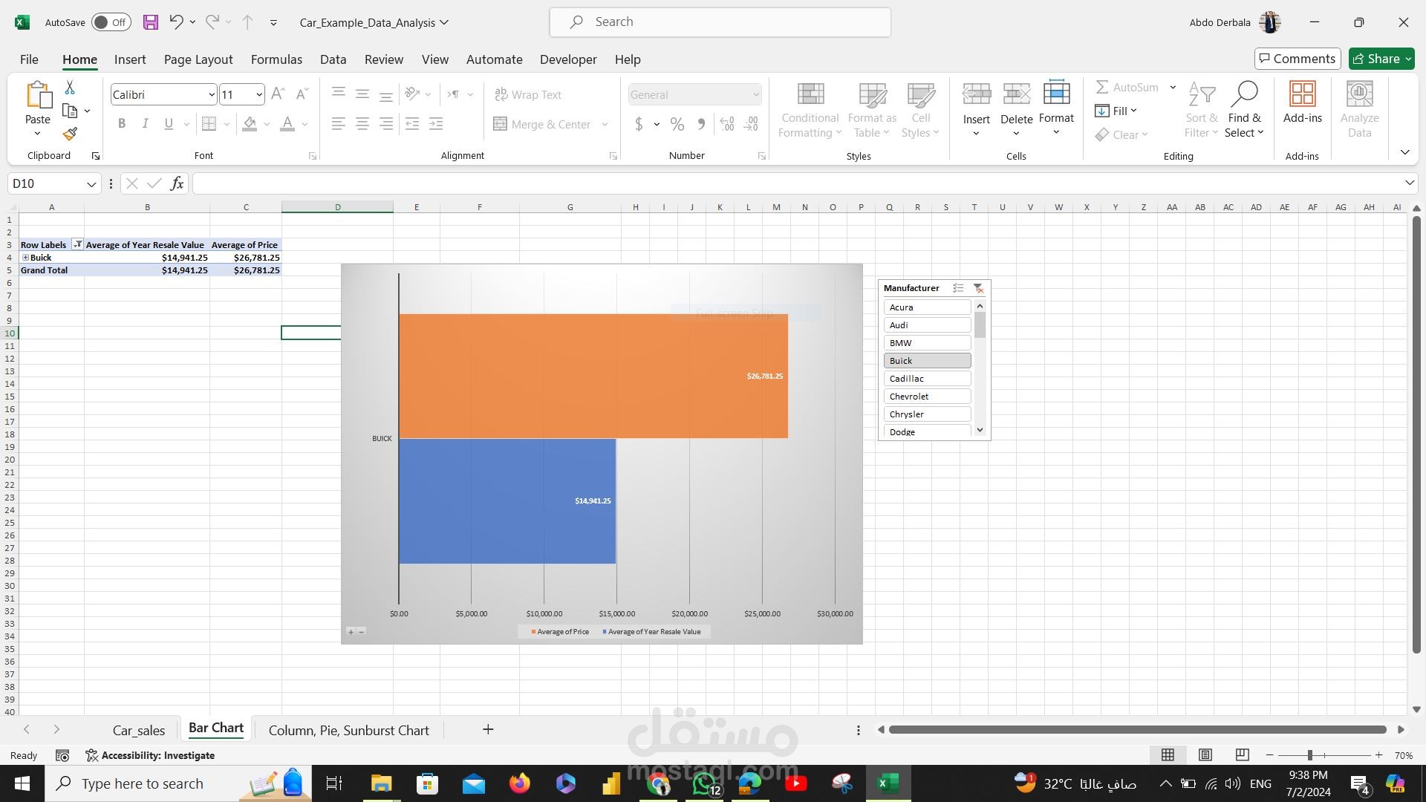1426x802 pixels.
Task: Toggle Multi-Select icon on Manufacturer slicer
Action: click(958, 288)
